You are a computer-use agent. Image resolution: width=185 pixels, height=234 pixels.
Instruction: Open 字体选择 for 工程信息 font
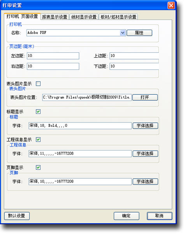coord(145,154)
